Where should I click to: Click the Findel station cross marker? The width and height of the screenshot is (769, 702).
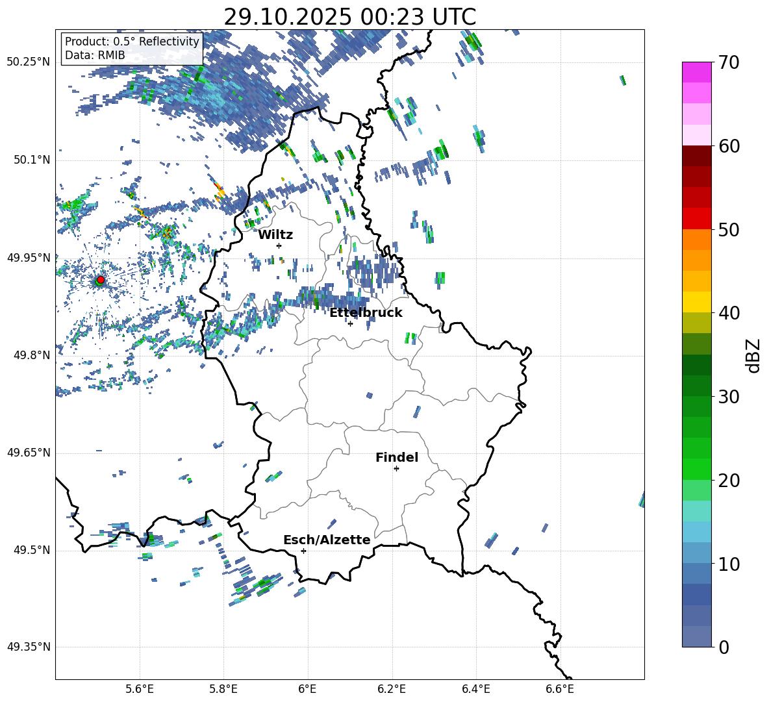[x=396, y=469]
